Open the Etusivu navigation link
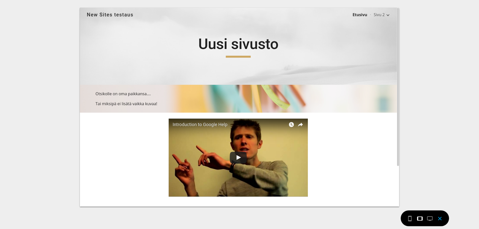 pyautogui.click(x=360, y=15)
